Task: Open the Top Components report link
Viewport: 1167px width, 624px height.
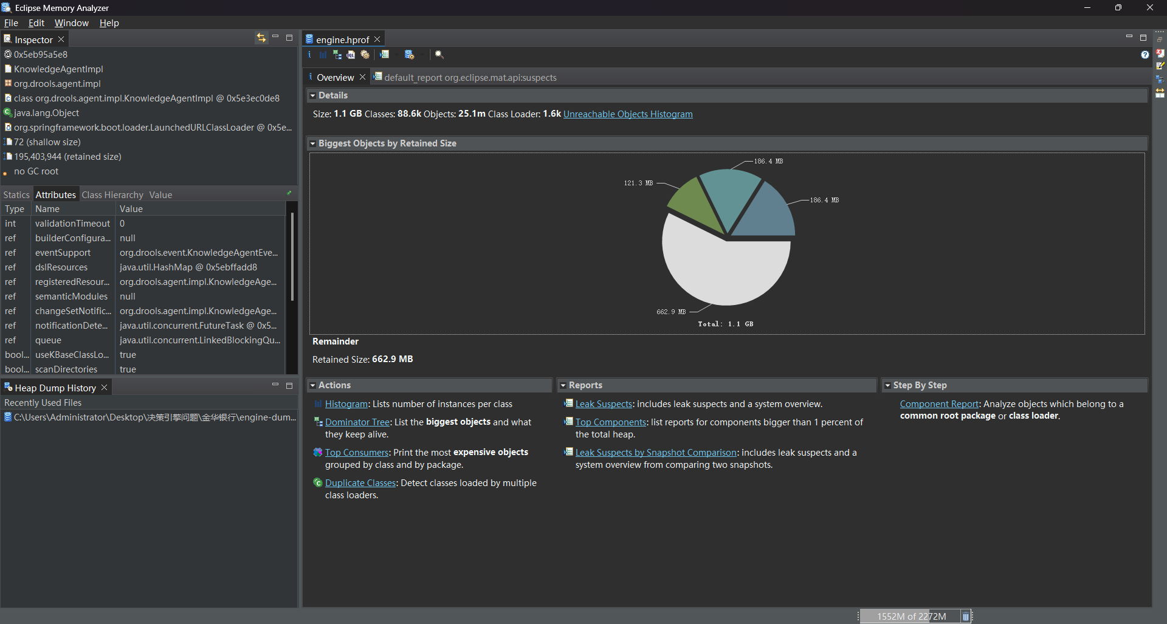Action: pyautogui.click(x=611, y=422)
